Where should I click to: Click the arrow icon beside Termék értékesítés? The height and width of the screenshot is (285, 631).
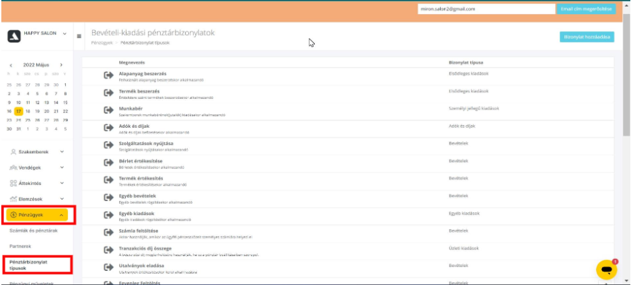[x=108, y=180]
